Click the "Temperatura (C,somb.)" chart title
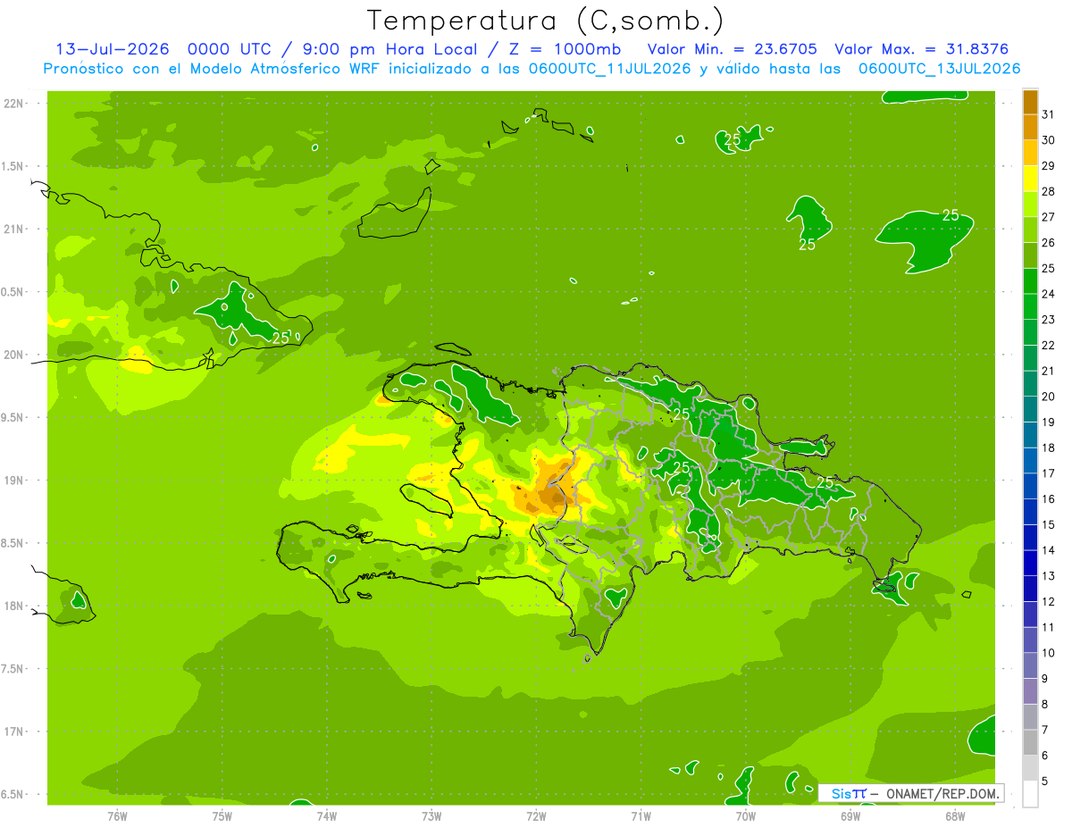The image size is (1072, 828). (545, 21)
